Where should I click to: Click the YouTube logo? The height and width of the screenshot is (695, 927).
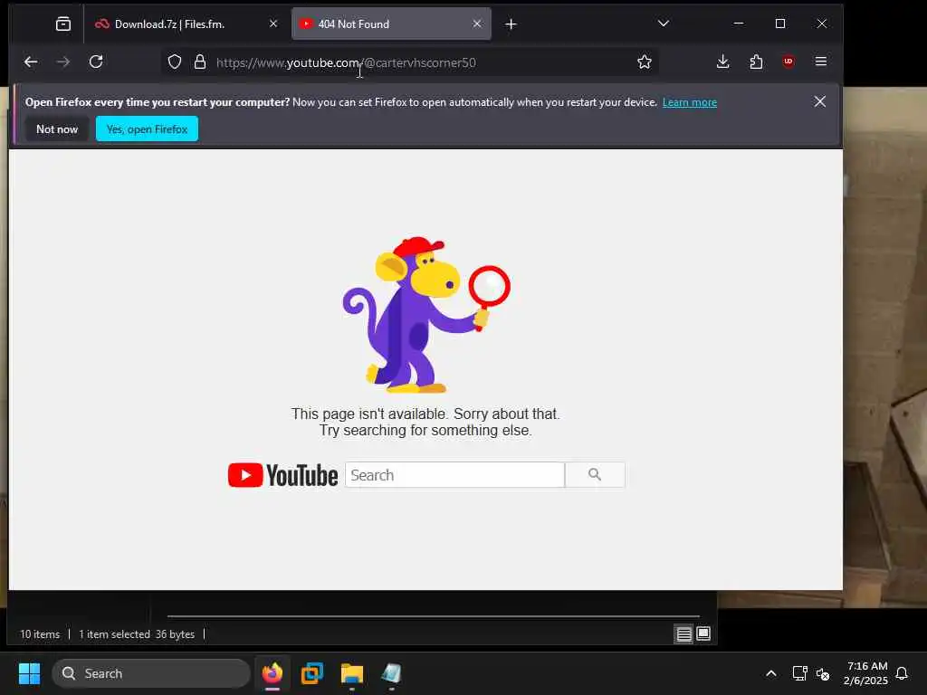(x=282, y=475)
